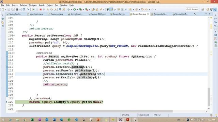The height and width of the screenshot is (122, 218).
Task: Click the Toggle Mark Occurrences icon
Action: click(111, 9)
